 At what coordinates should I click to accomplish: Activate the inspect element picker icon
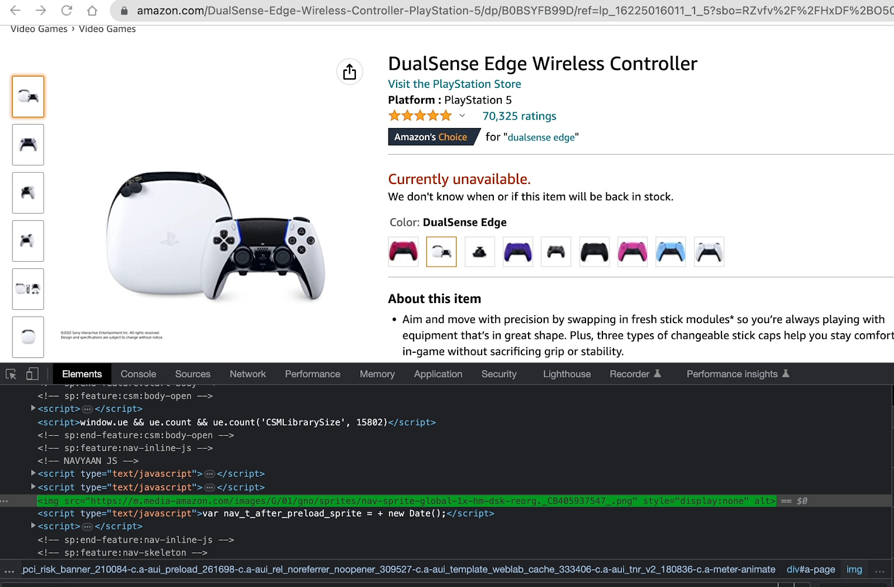pyautogui.click(x=11, y=374)
